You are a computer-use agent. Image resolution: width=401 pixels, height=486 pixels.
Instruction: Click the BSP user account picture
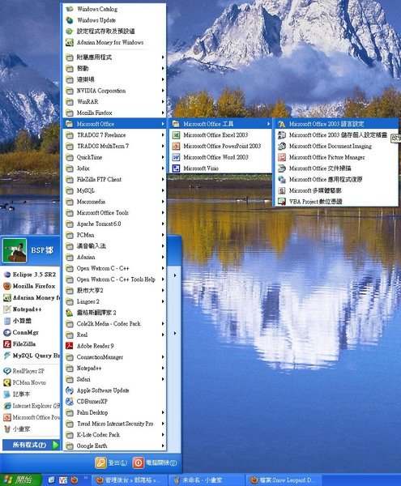tap(15, 250)
